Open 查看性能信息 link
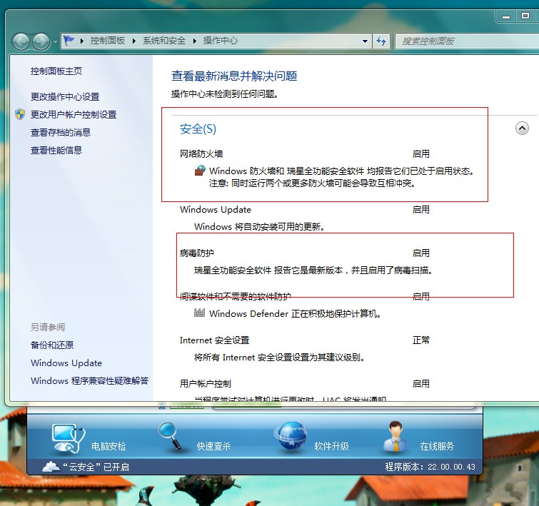Viewport: 539px width, 506px height. [x=56, y=150]
